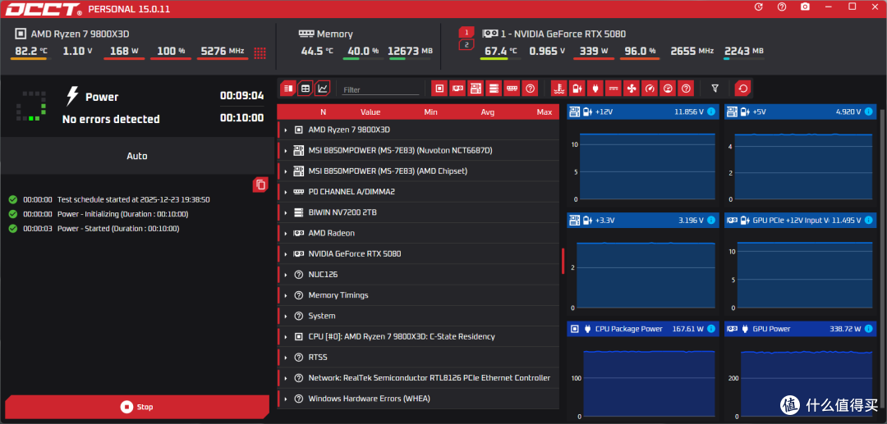Open per-core grid next to CPU frequency
Screen dimensions: 887x424
click(260, 53)
